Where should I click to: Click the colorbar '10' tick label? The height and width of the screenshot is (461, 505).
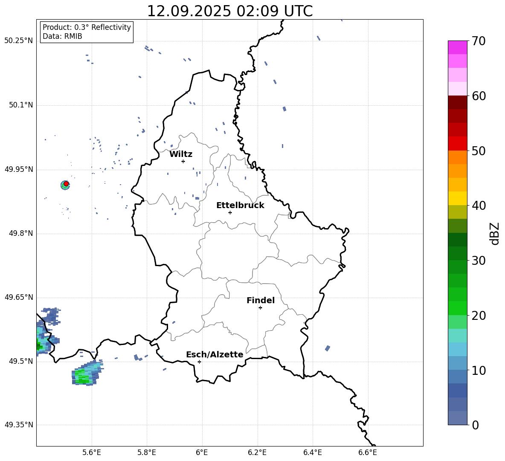pos(479,370)
